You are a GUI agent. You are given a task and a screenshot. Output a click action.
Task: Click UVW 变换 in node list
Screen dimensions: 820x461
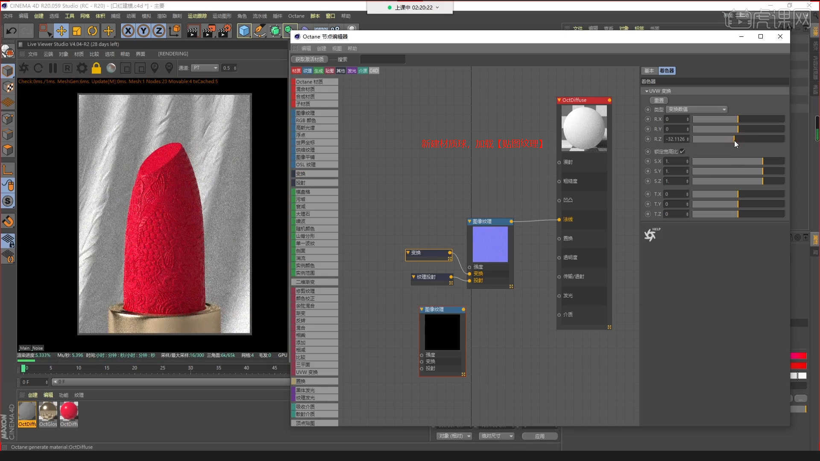coord(315,372)
